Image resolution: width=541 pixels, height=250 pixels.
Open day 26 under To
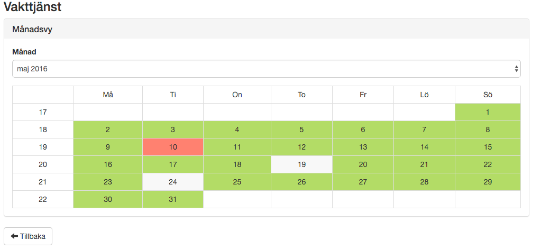click(x=301, y=182)
